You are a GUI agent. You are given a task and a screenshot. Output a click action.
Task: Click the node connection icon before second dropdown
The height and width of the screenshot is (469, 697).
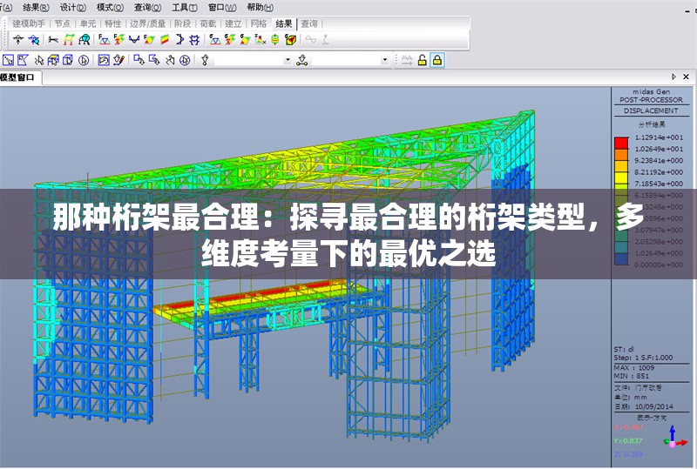[x=302, y=60]
